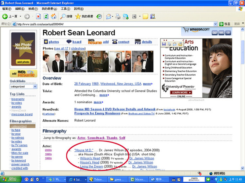245x183 pixels.
Task: Open the Back button history dropdown arrow
Action: (20, 16)
